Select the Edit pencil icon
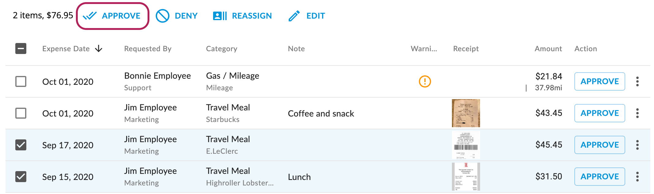 pos(294,15)
